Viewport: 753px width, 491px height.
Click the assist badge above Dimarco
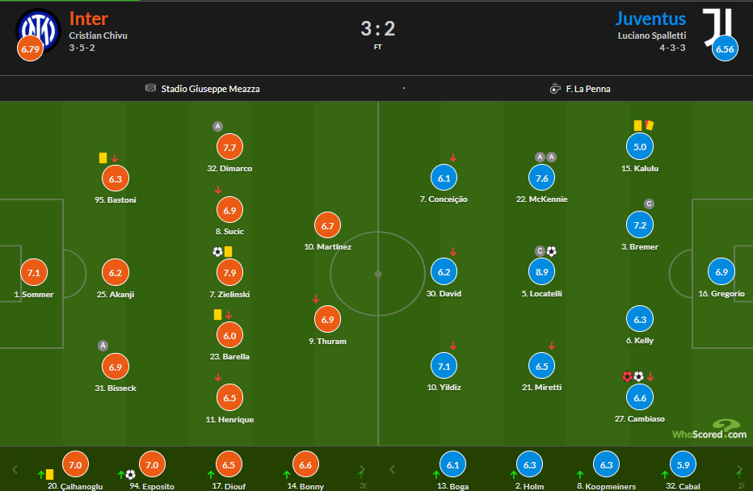click(217, 126)
